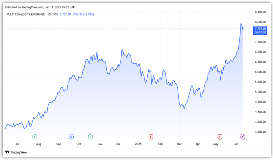Screen dimensions: 273x160
Task: Click the green earnings marker near August
Action: (35, 136)
